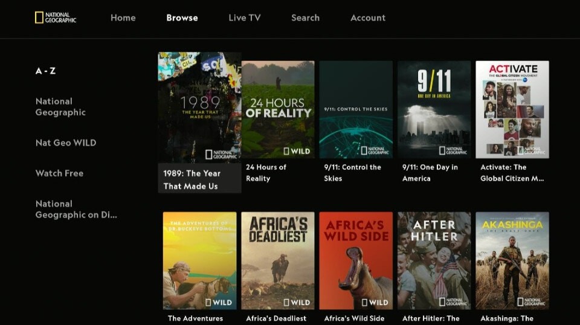The width and height of the screenshot is (580, 325).
Task: Click the 'Africa's Wild Side' caption text
Action: (x=354, y=318)
